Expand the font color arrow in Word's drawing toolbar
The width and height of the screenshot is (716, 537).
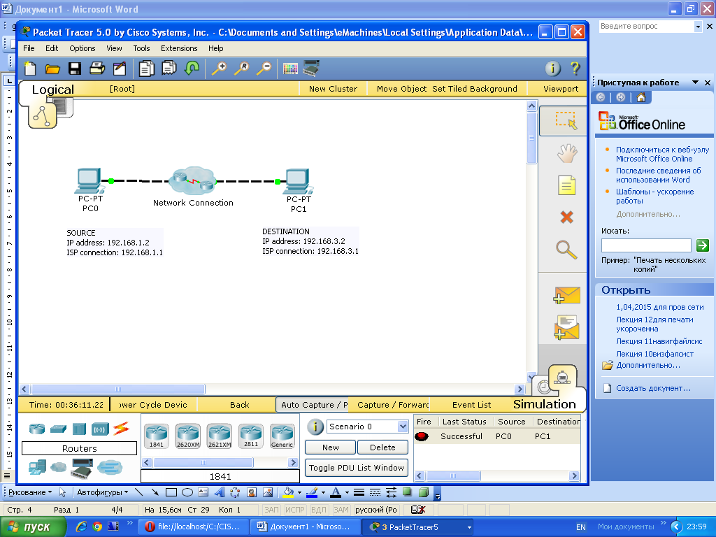coord(347,492)
